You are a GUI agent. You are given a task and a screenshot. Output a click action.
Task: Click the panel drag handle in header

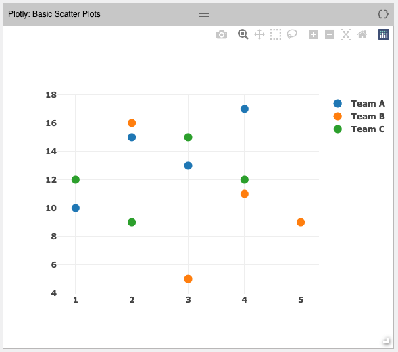[204, 15]
